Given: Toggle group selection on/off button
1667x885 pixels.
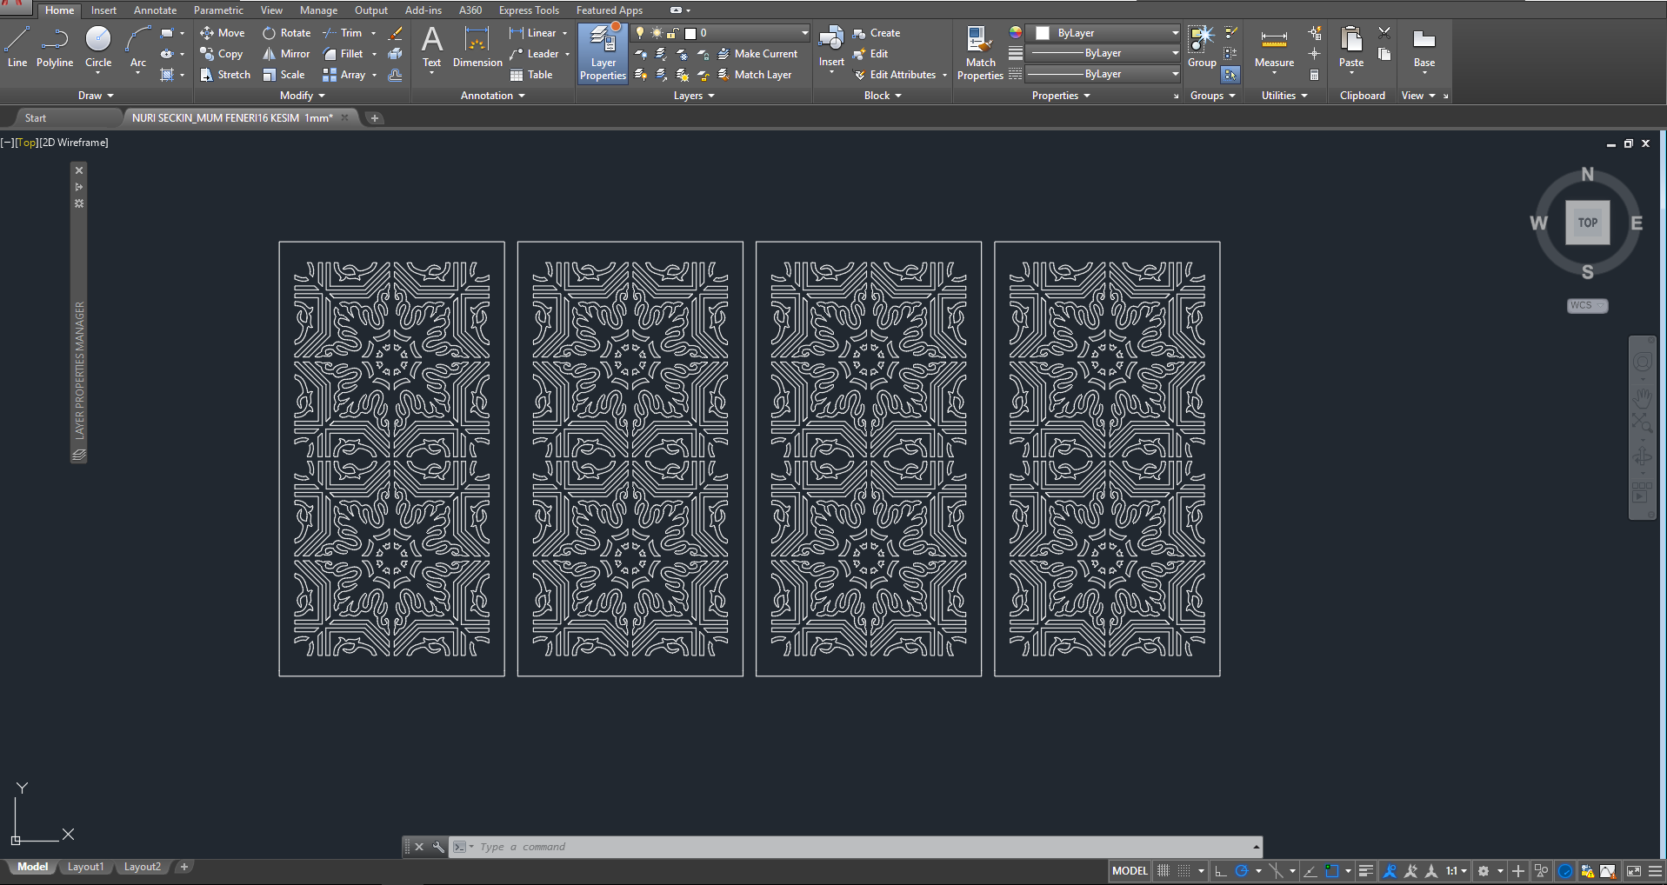Looking at the screenshot, I should coord(1230,75).
